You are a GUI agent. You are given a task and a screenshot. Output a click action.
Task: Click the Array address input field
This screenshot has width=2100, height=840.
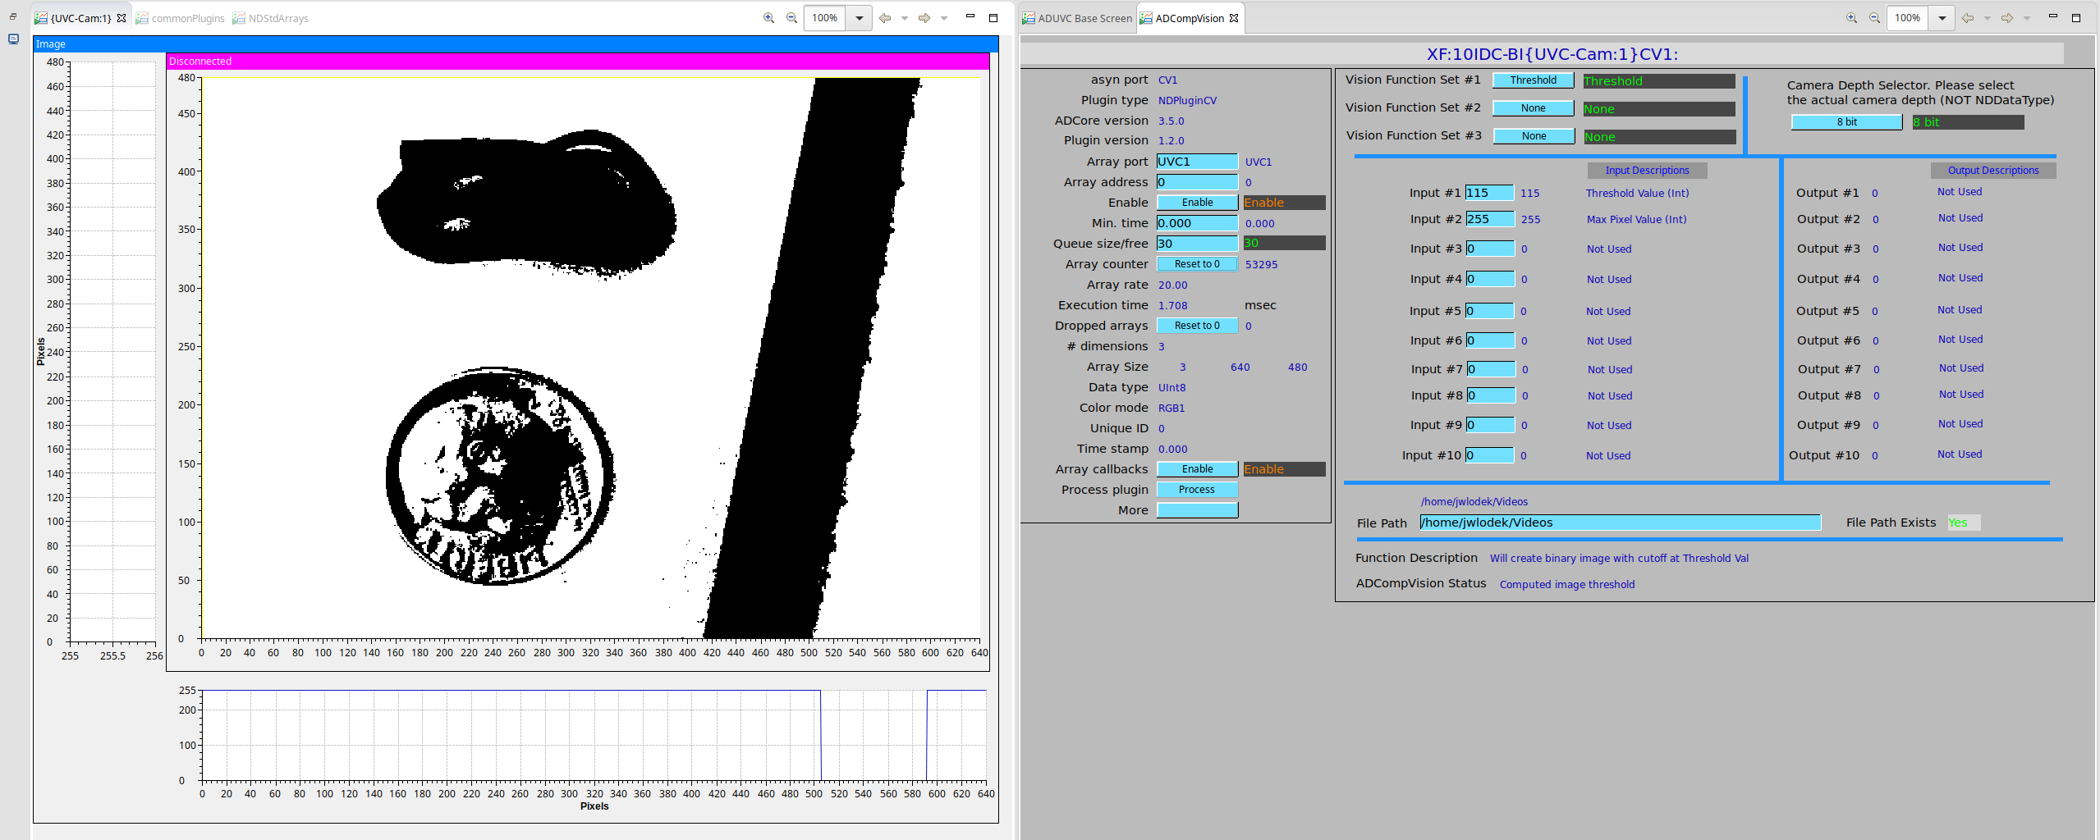click(x=1197, y=182)
